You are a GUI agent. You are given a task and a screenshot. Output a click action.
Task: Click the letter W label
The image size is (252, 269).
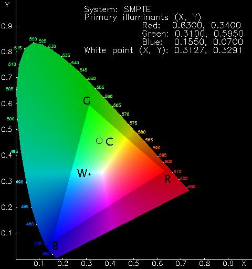point(82,173)
